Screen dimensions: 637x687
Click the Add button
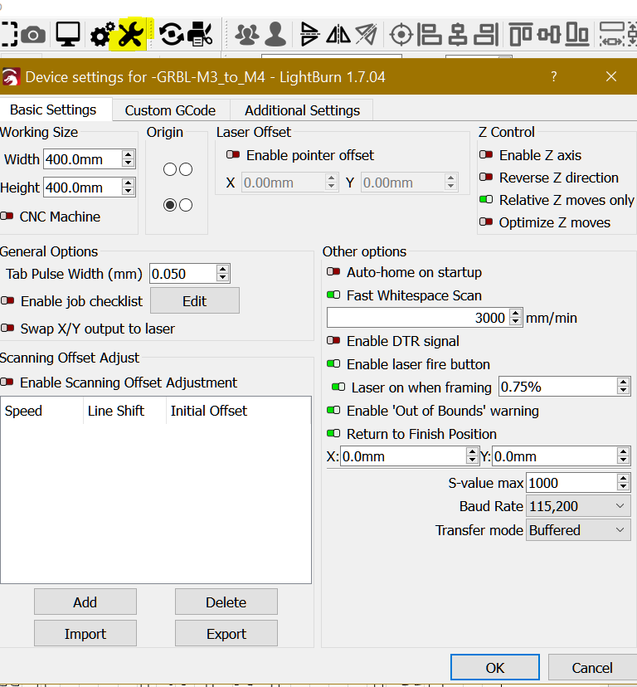(85, 602)
